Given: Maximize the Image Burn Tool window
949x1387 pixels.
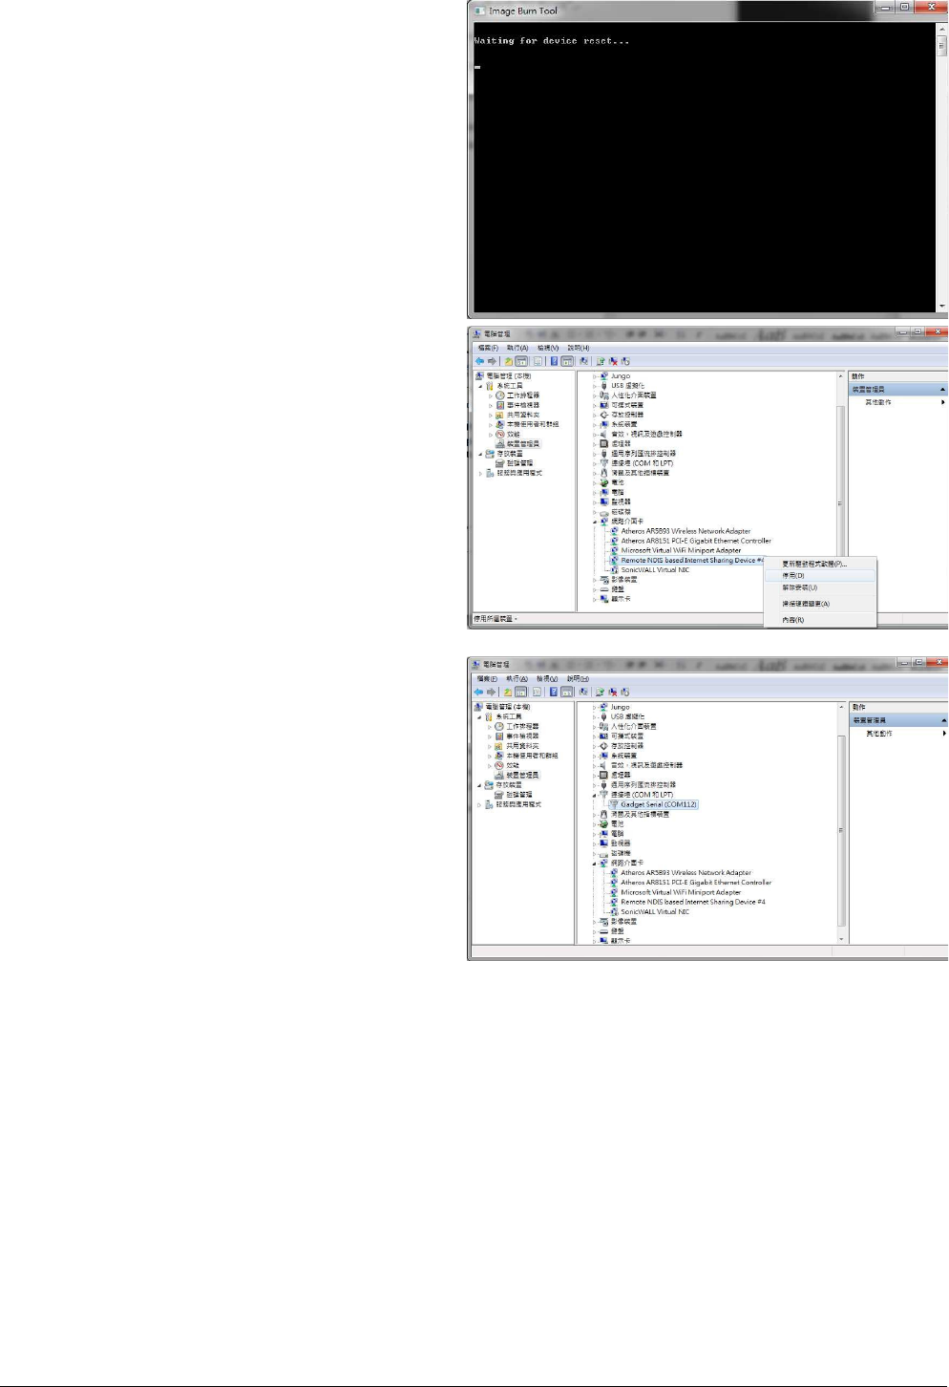Looking at the screenshot, I should click(904, 7).
